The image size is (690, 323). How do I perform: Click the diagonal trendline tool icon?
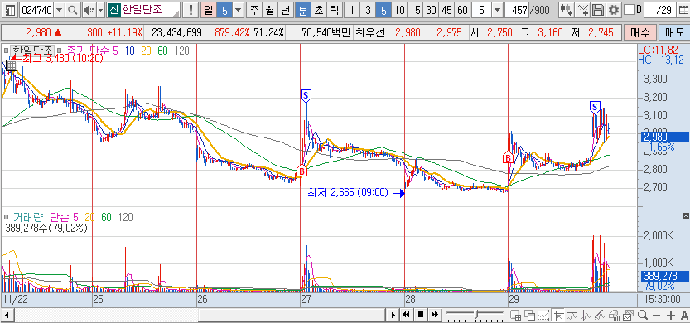pos(601,315)
